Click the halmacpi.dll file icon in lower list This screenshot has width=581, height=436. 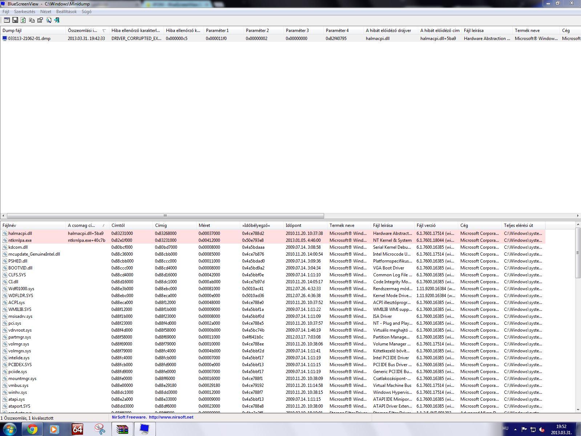(5, 233)
